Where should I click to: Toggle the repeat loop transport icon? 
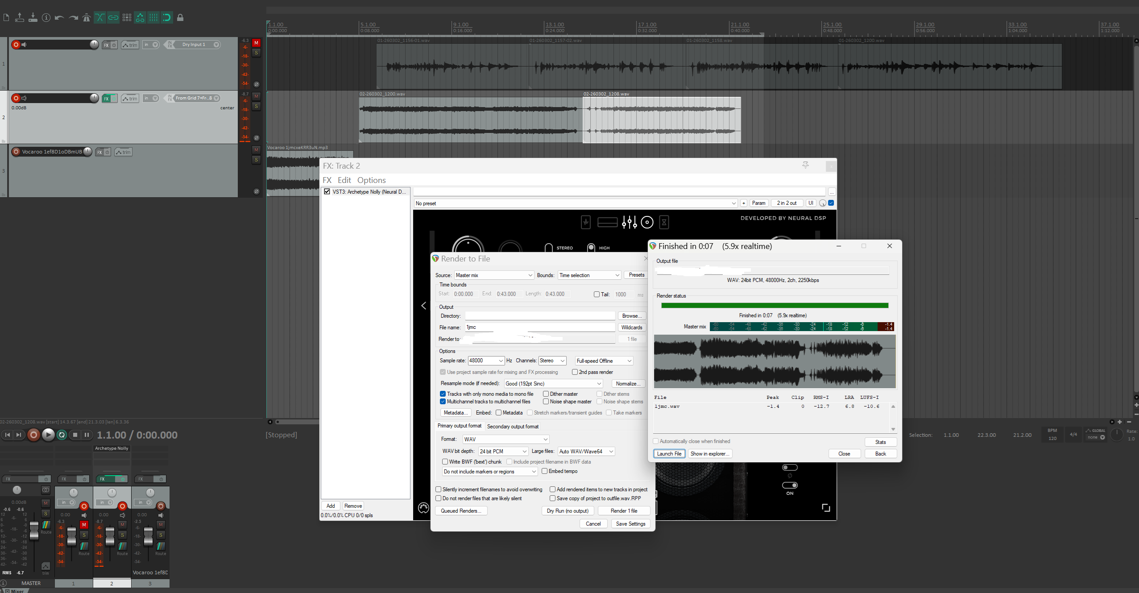click(x=62, y=435)
